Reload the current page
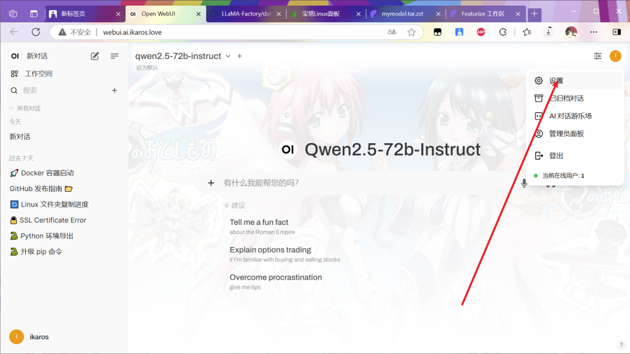This screenshot has height=354, width=630. click(36, 32)
